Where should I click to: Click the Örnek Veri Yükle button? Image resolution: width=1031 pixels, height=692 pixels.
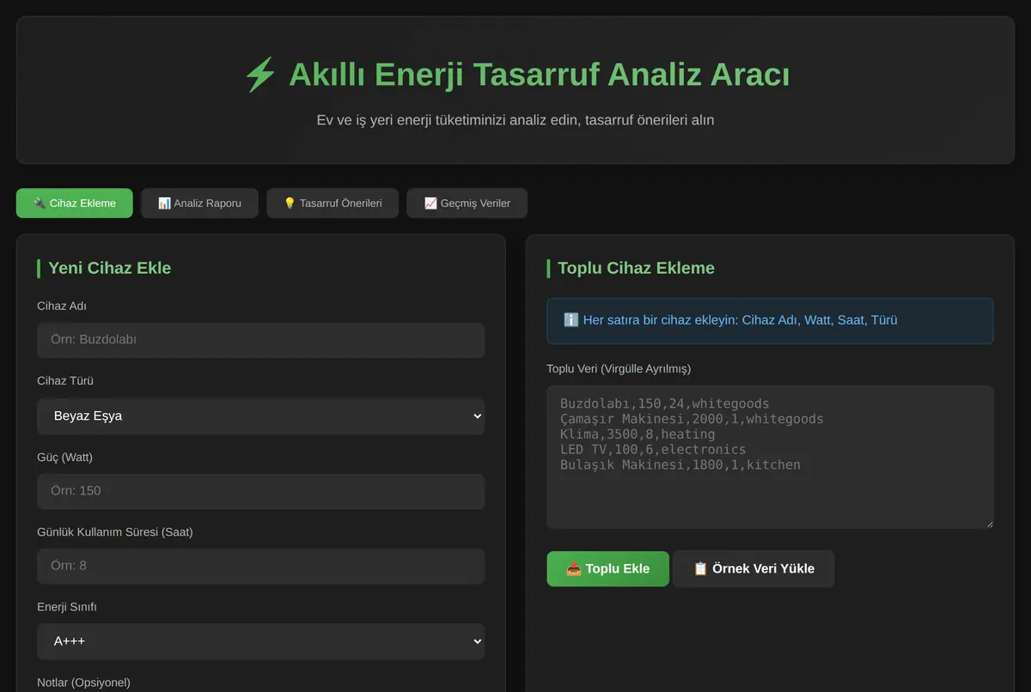[753, 569]
